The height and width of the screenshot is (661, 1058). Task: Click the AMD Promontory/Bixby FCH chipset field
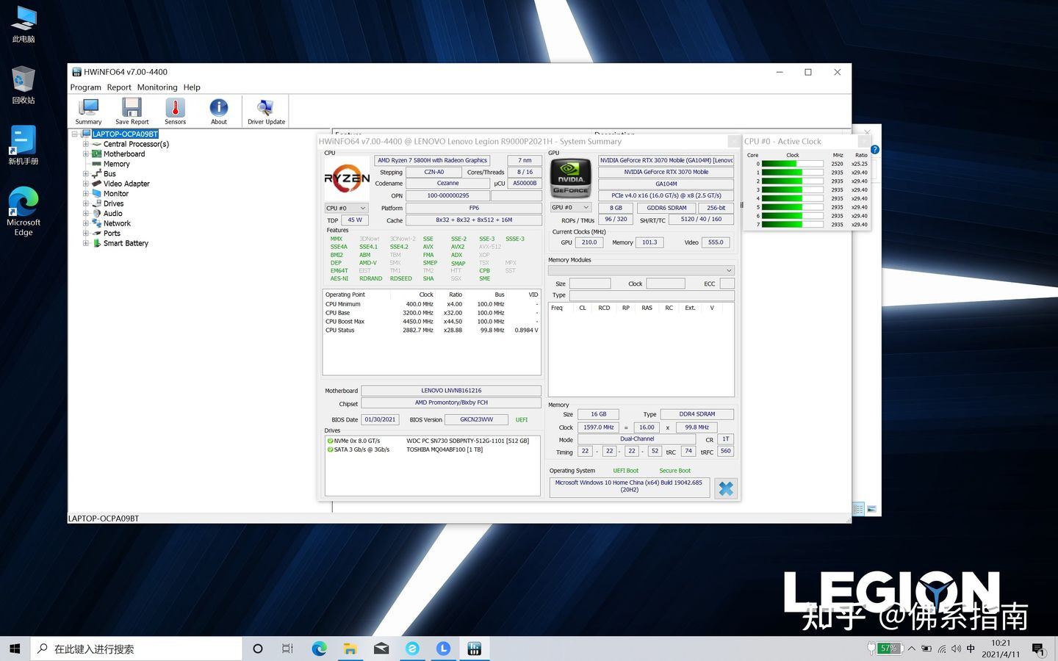[x=451, y=402]
